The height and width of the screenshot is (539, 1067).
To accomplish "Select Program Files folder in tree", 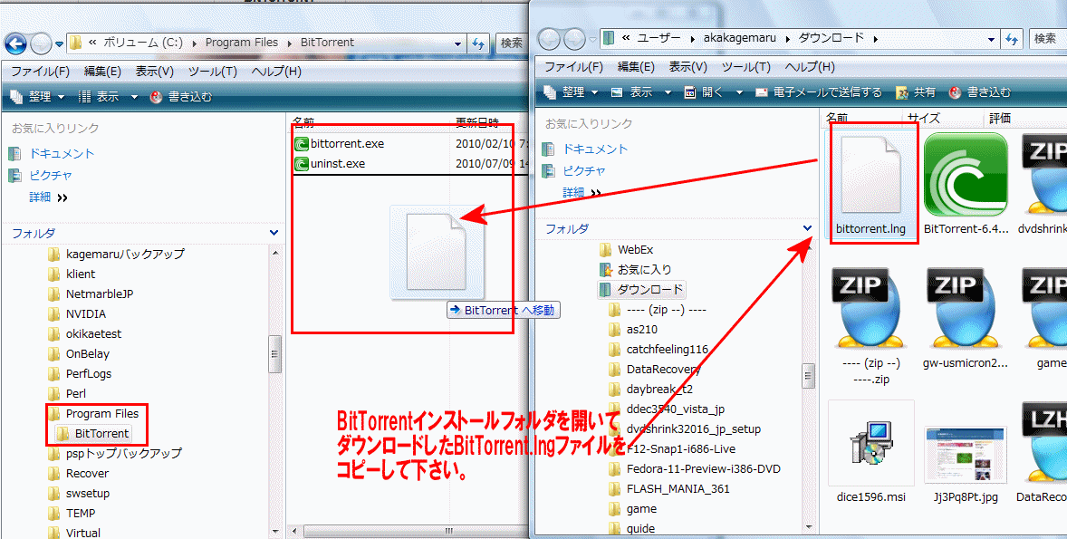I will click(x=94, y=414).
